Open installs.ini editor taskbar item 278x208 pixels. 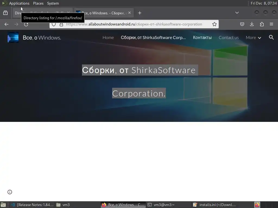(214, 205)
